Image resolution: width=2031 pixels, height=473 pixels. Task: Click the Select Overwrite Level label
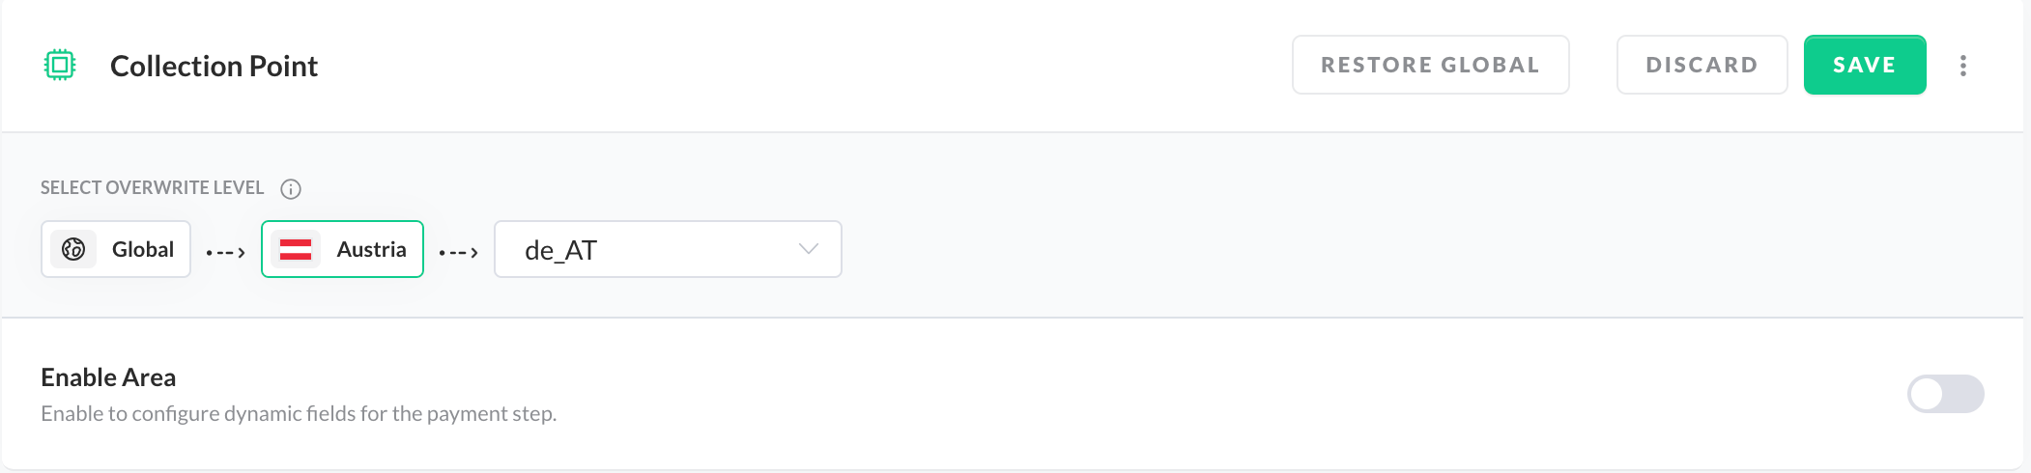152,188
